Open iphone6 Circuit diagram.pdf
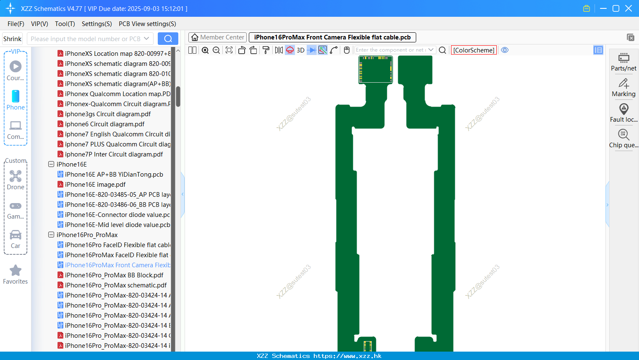Image resolution: width=639 pixels, height=360 pixels. tap(104, 124)
